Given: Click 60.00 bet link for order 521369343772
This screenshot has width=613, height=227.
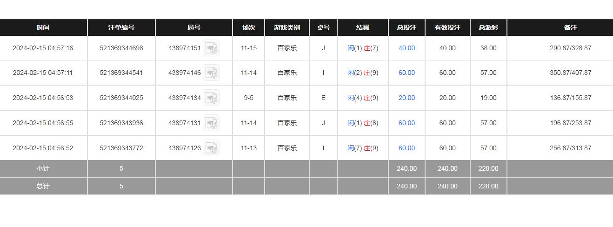Looking at the screenshot, I should tap(406, 148).
